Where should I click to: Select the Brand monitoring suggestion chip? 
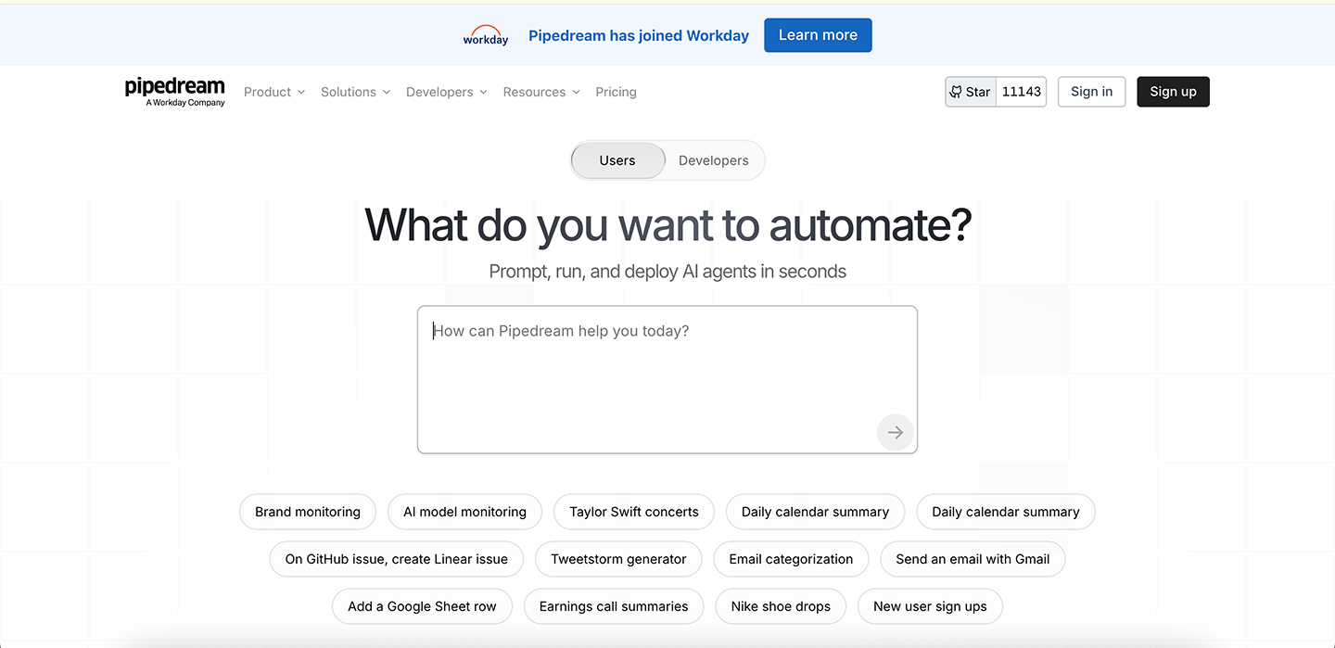(308, 512)
